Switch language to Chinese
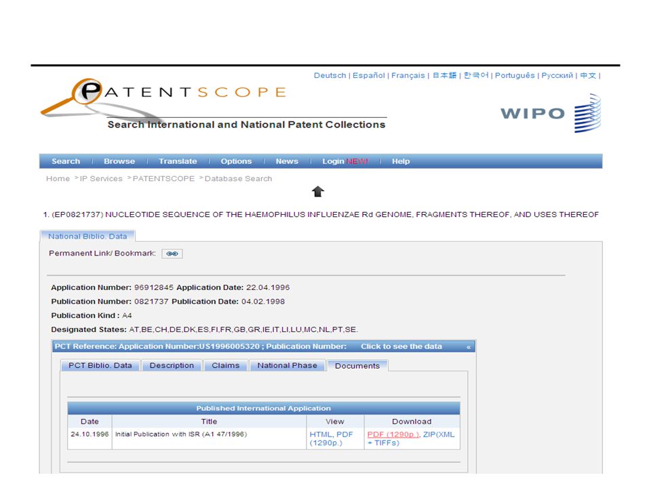The width and height of the screenshot is (651, 488). tap(588, 75)
